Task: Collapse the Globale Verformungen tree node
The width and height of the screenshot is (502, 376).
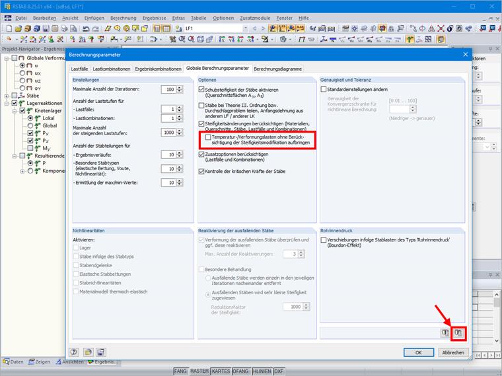Action: pyautogui.click(x=7, y=58)
